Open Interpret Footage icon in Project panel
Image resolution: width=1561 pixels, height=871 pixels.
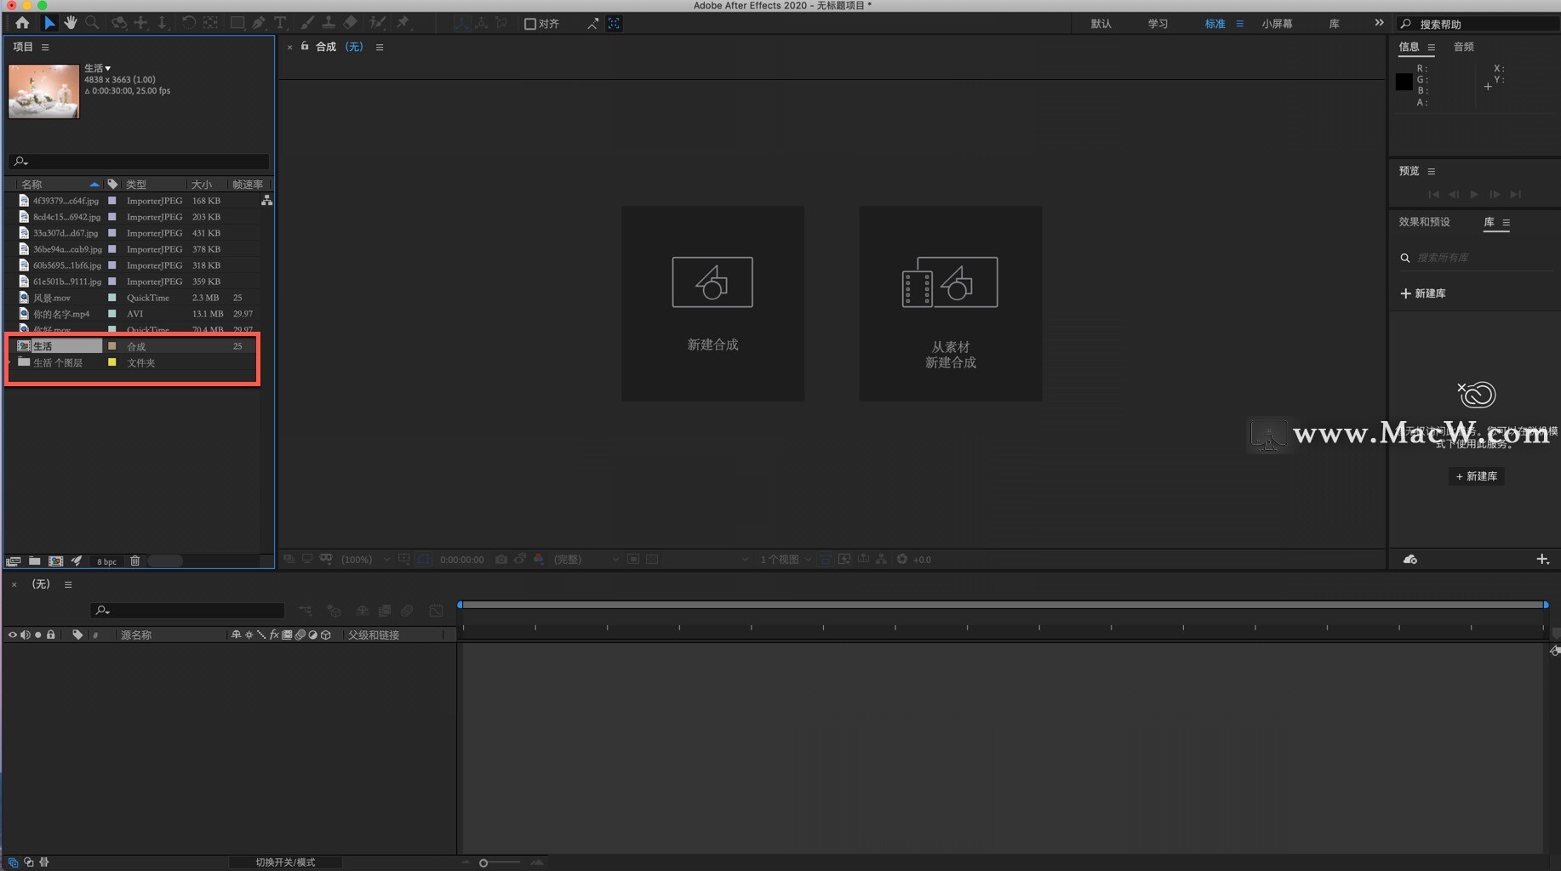pos(14,561)
